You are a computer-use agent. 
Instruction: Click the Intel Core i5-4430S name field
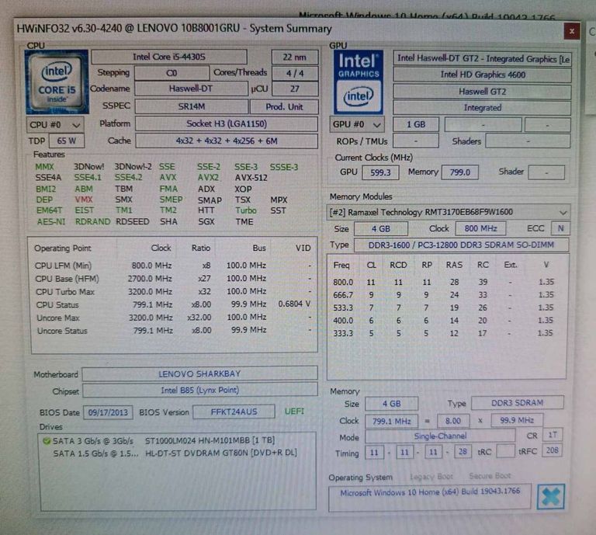click(x=169, y=57)
